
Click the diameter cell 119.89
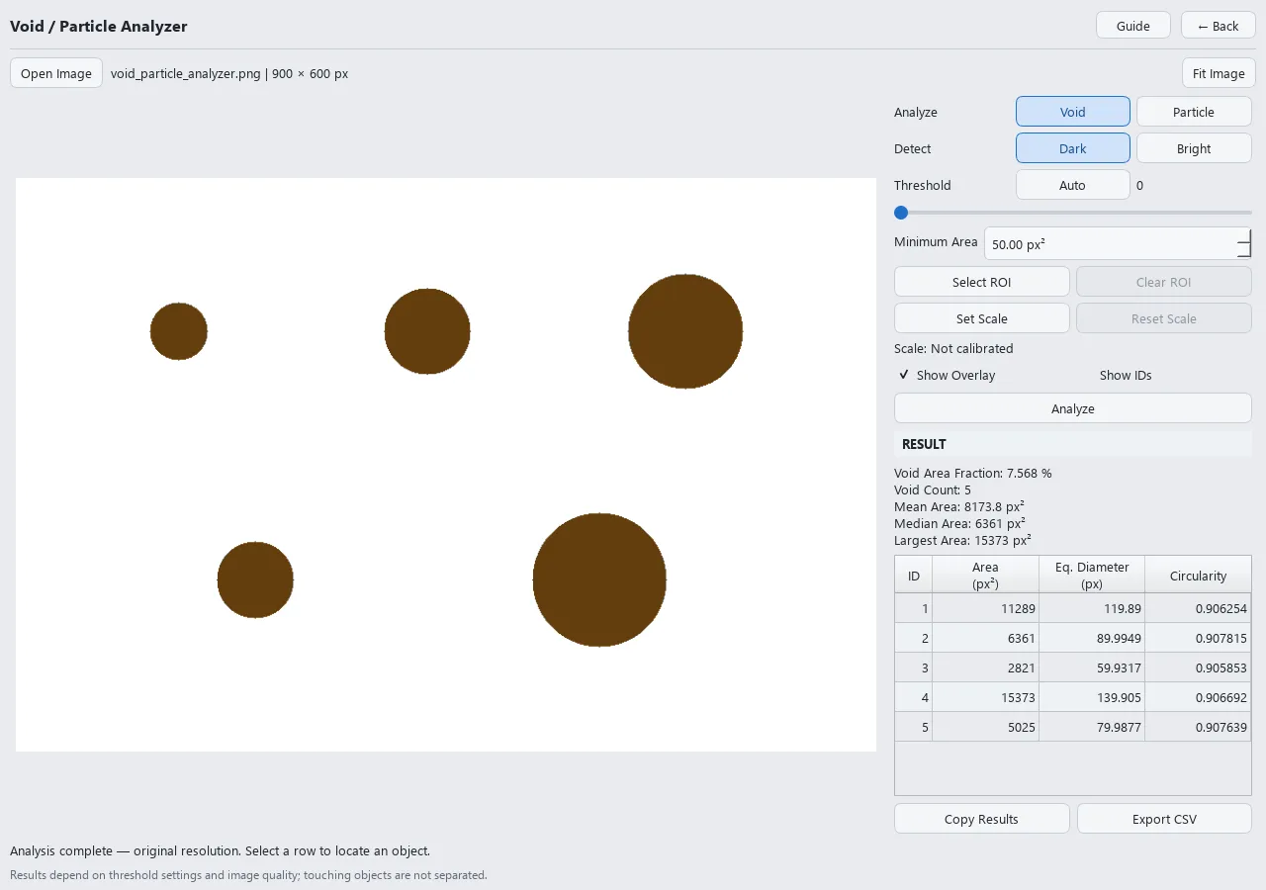1092,608
